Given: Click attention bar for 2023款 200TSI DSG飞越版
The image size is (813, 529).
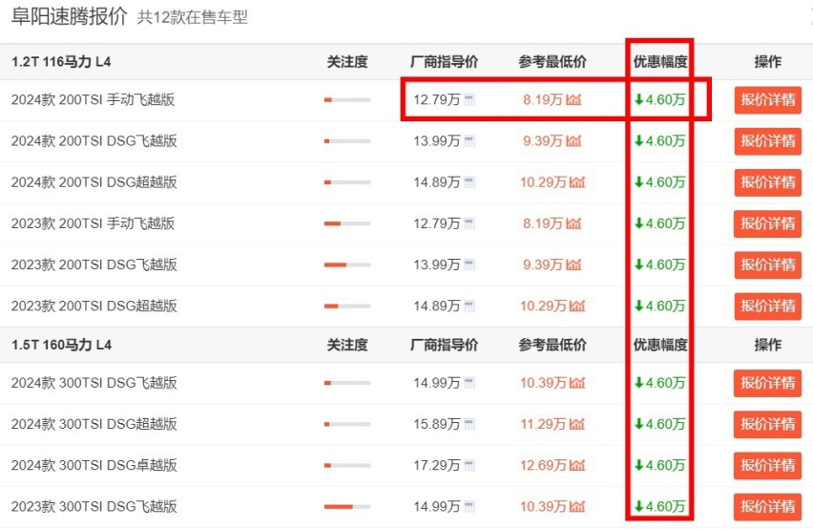Looking at the screenshot, I should click(347, 265).
